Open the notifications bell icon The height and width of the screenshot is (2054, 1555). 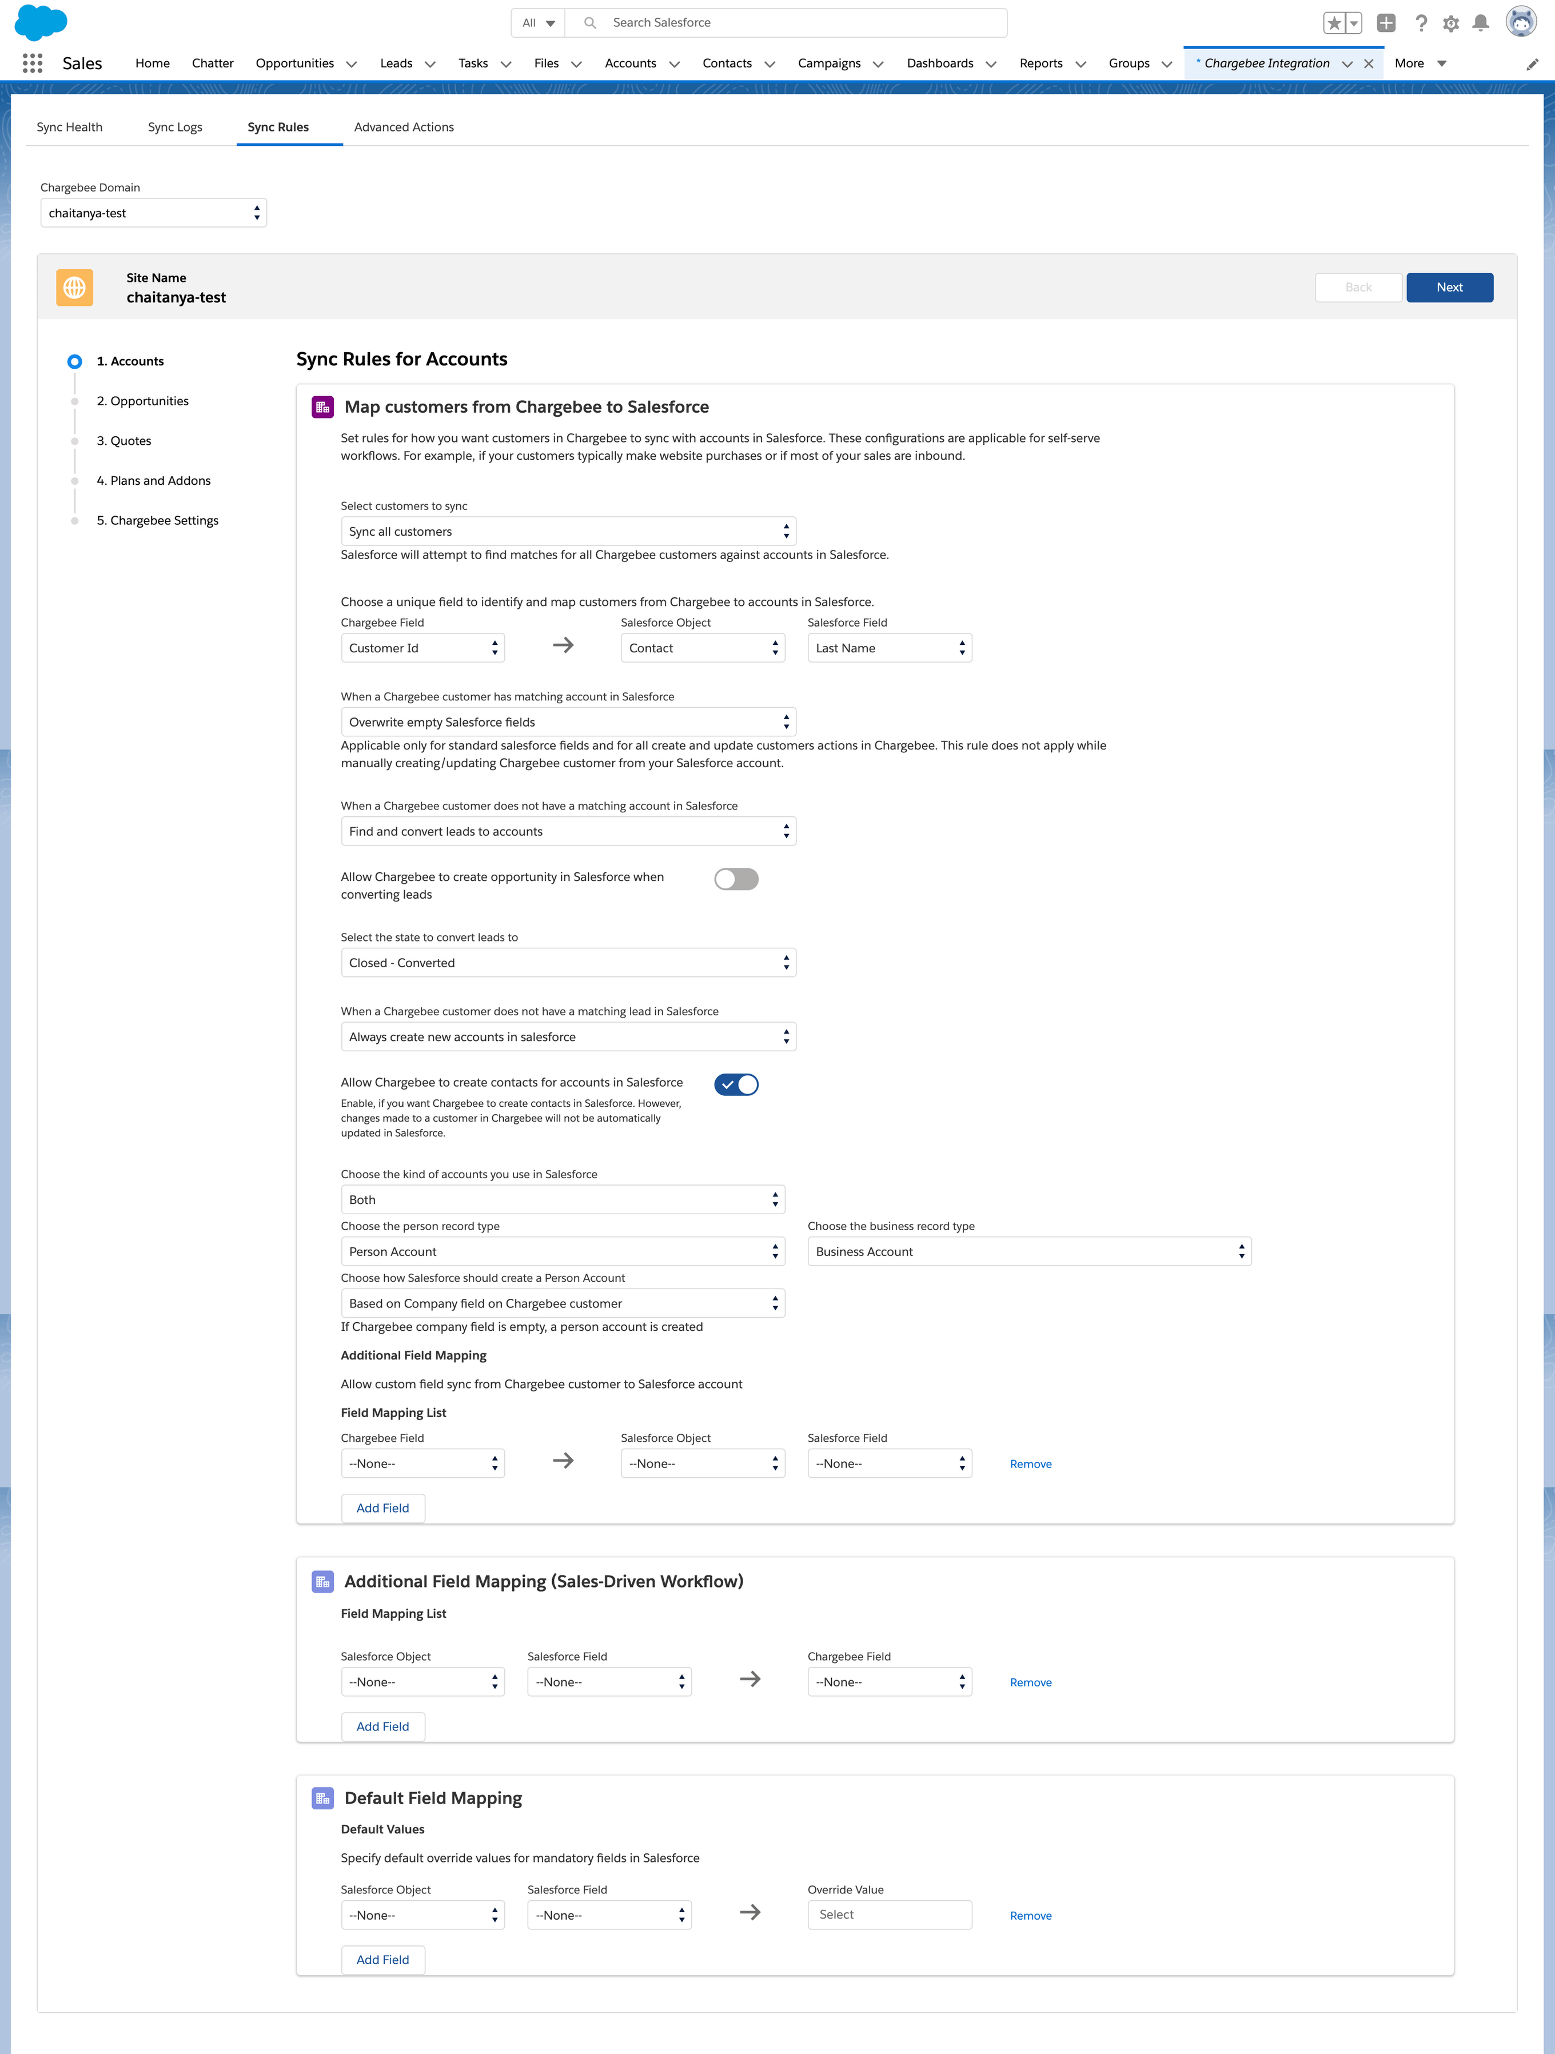1481,23
